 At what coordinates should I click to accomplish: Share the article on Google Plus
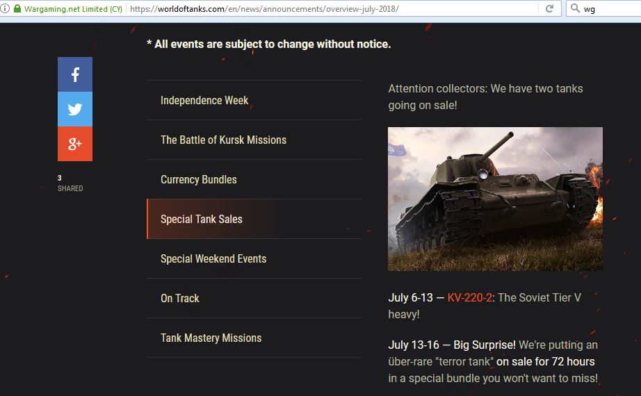coord(75,144)
